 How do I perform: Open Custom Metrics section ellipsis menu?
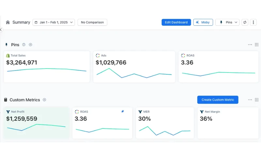250,100
